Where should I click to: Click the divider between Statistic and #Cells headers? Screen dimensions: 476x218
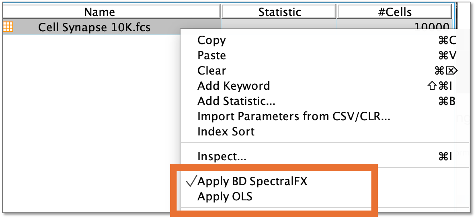336,12
